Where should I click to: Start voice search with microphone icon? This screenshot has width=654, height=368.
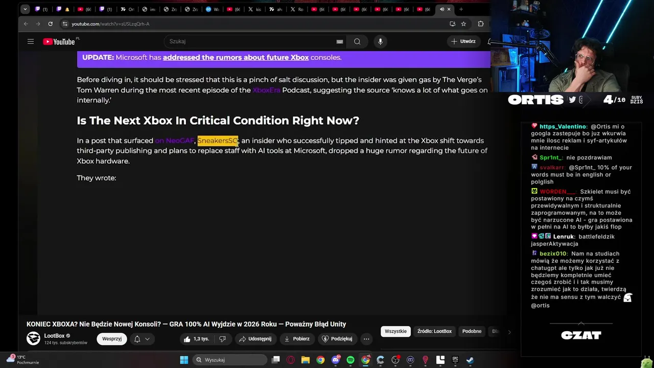[380, 41]
